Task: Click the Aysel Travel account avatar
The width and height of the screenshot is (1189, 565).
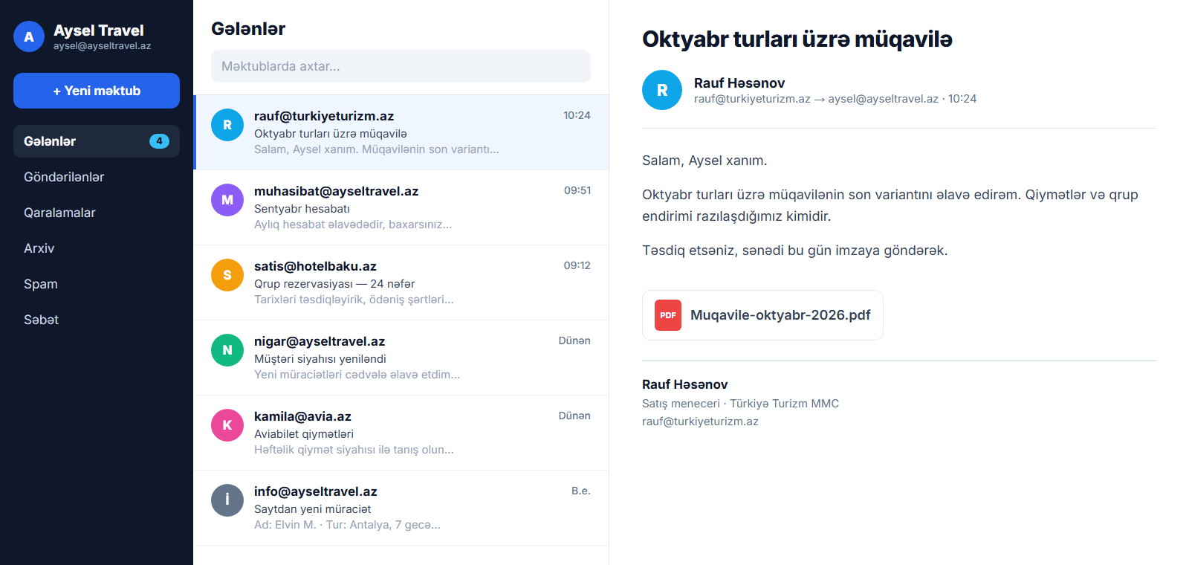Action: [29, 36]
